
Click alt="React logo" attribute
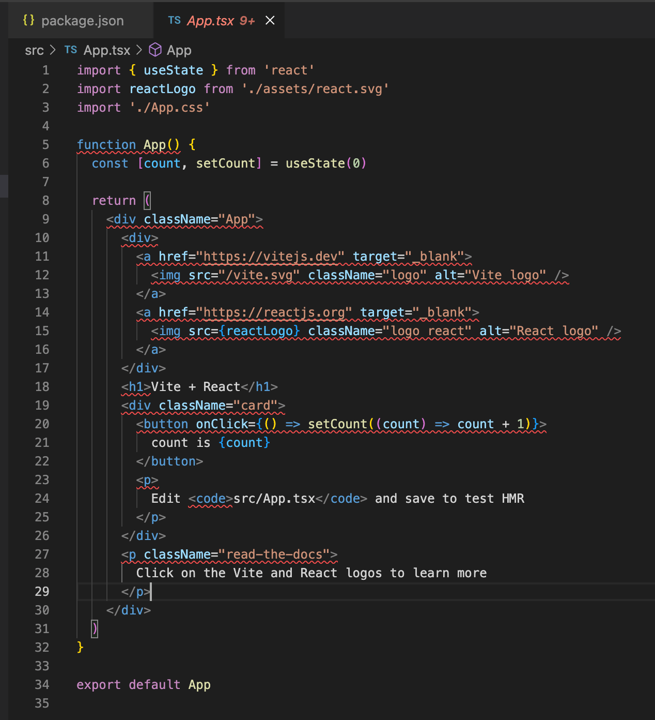tap(539, 331)
